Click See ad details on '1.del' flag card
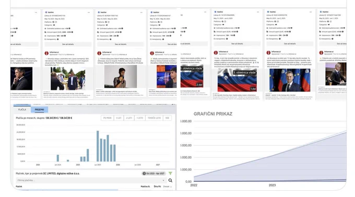This screenshot has height=197, width=355. 237,44
